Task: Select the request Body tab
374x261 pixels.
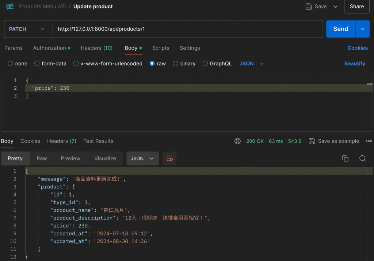Action: tap(133, 48)
